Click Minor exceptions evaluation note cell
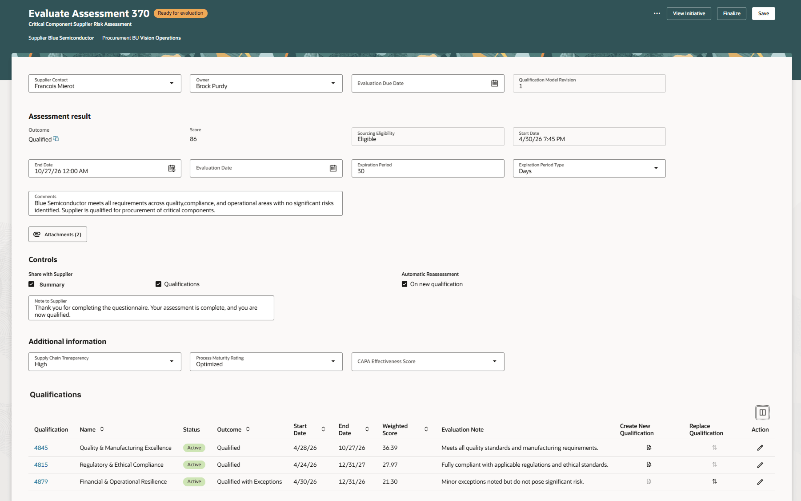 (513, 481)
